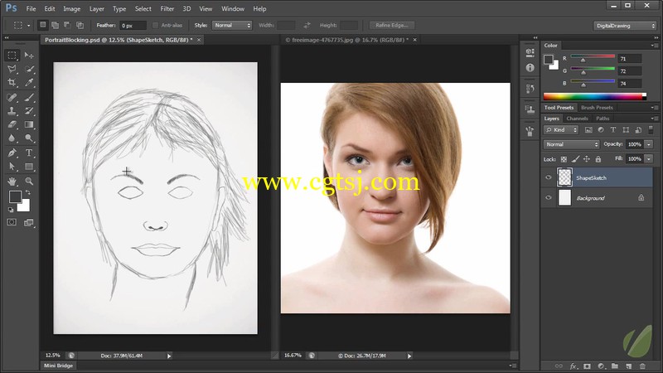Select the Zoom tool
Screen dimensions: 663x373
pyautogui.click(x=29, y=182)
